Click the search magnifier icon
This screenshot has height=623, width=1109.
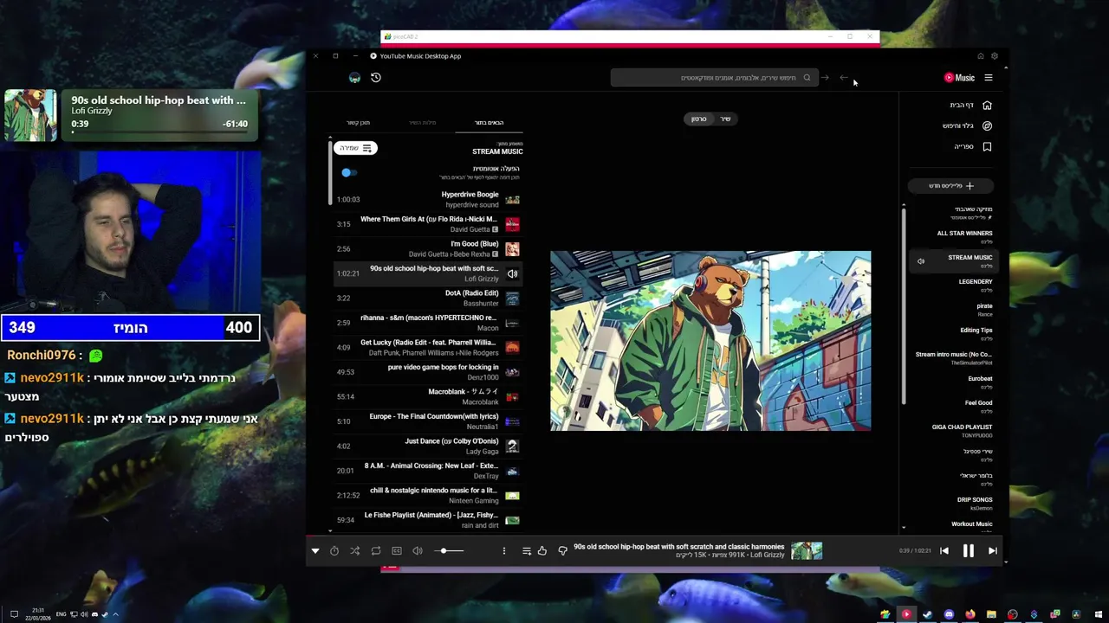tap(807, 78)
